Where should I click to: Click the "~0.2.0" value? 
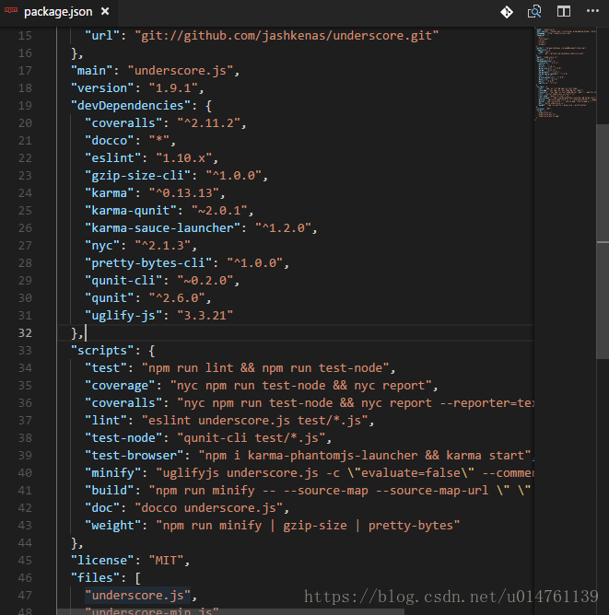click(205, 281)
